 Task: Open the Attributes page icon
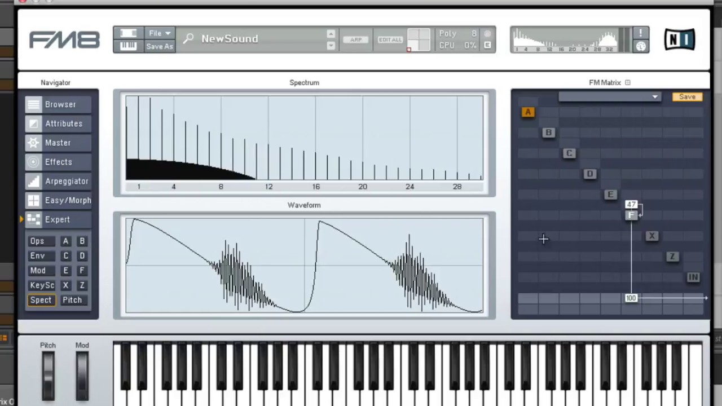point(34,123)
